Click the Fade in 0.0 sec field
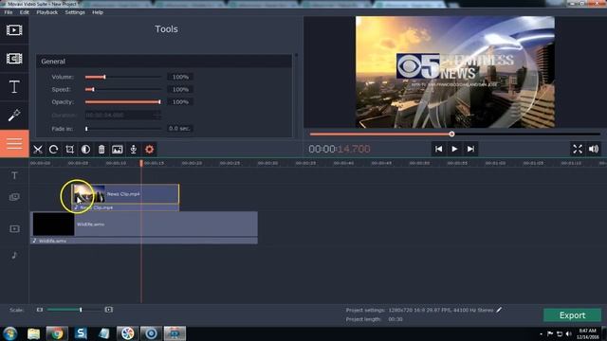This screenshot has width=607, height=341. pyautogui.click(x=180, y=129)
